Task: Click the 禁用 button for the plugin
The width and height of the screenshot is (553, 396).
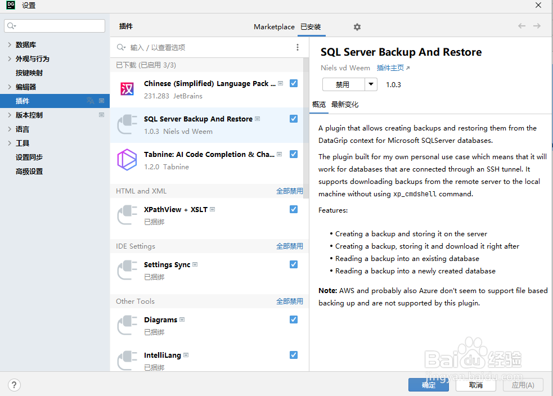Action: [344, 84]
